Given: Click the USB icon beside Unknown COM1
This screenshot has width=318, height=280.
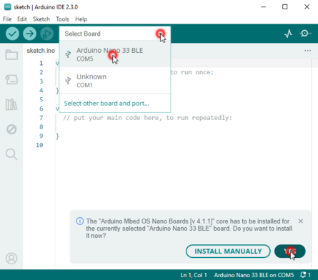Looking at the screenshot, I should pos(68,81).
